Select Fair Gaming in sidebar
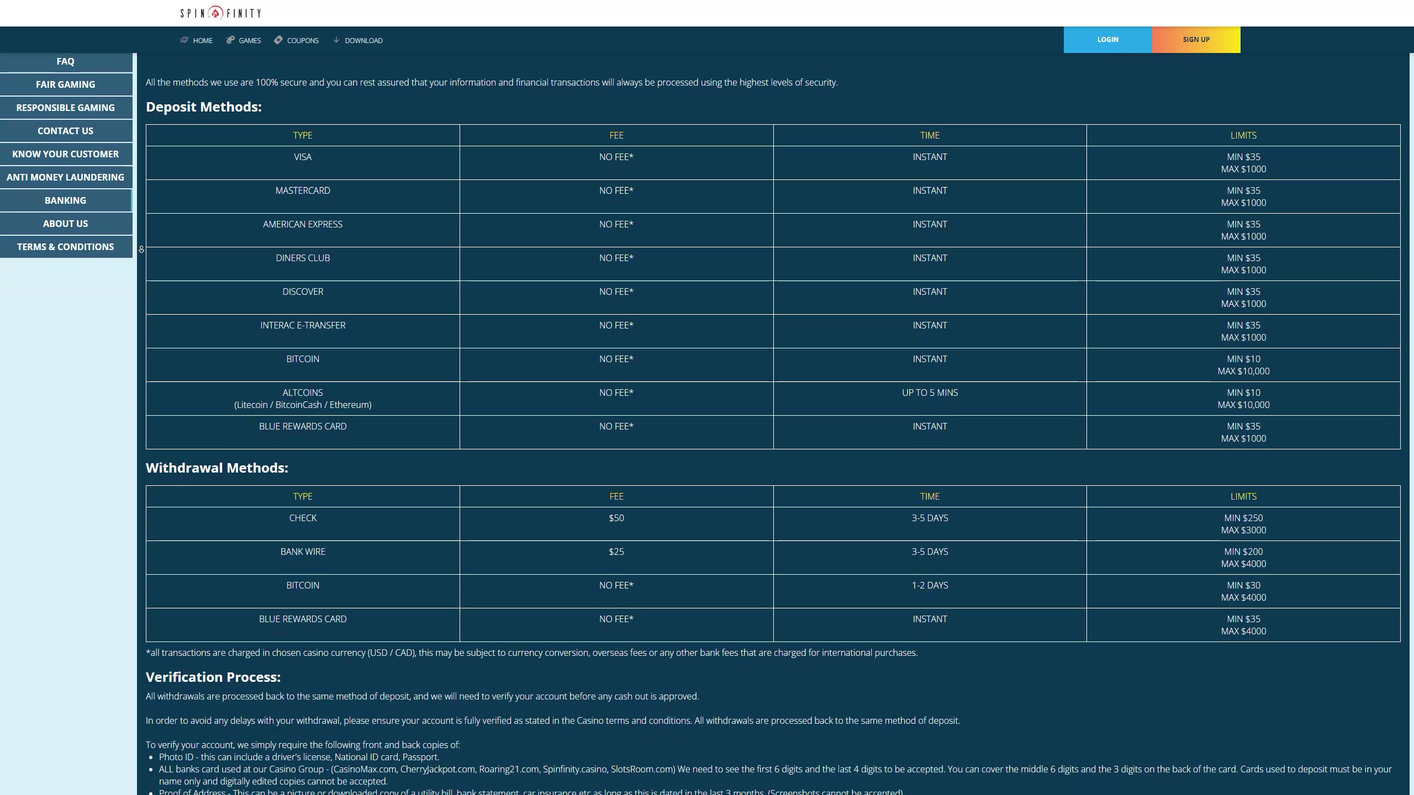 pyautogui.click(x=65, y=84)
